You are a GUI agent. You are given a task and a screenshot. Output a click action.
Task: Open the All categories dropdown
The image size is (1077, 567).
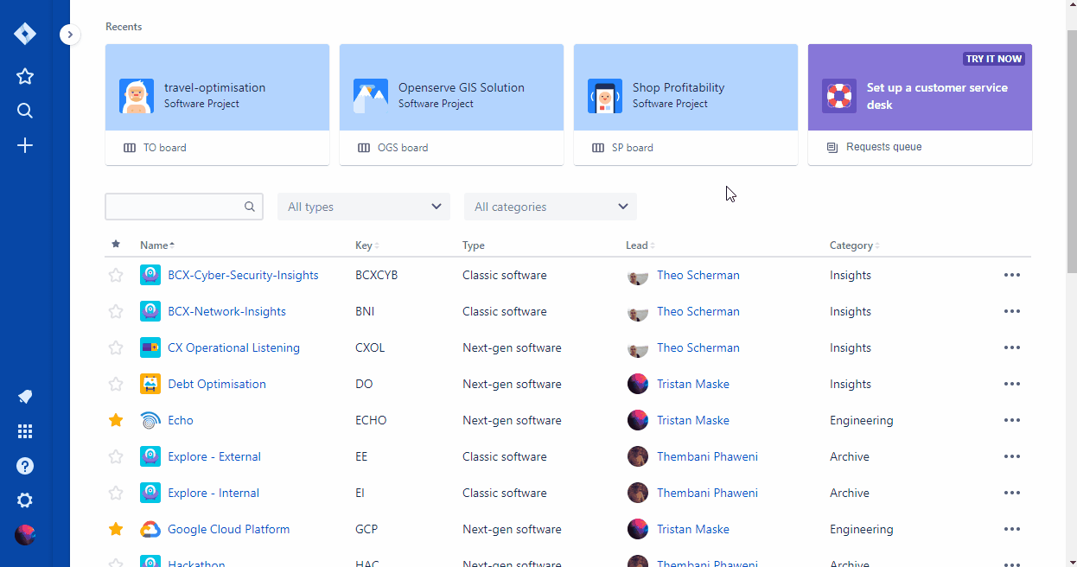coord(551,207)
